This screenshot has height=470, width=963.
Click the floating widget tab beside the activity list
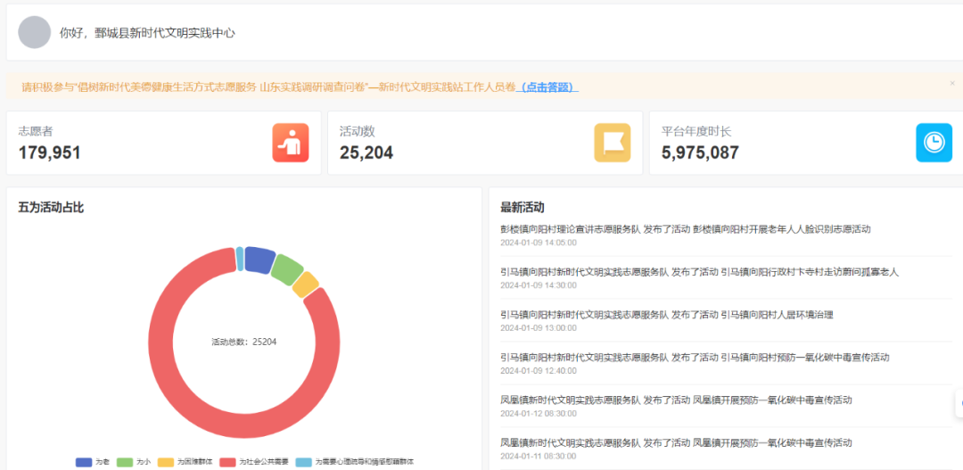point(959,403)
